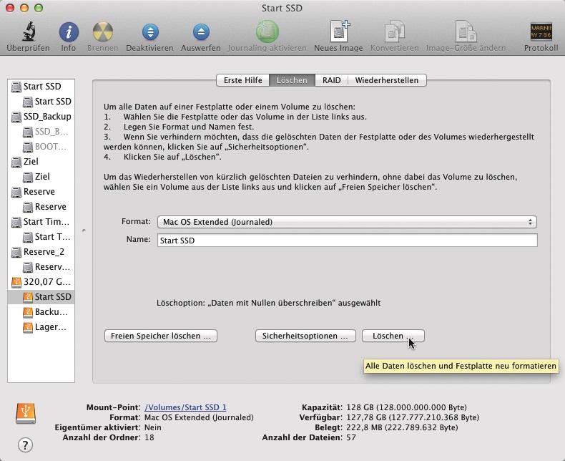Click the Überprüfen microscope icon

tap(29, 31)
